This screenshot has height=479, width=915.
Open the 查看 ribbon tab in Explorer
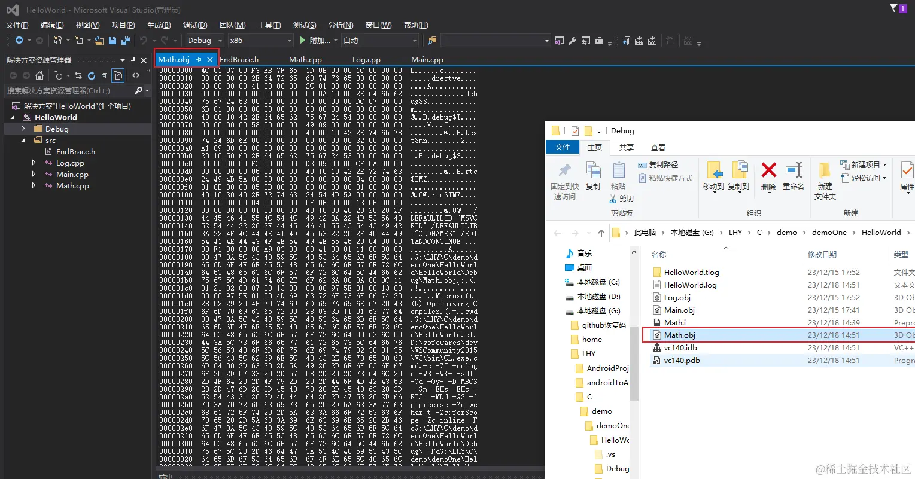pyautogui.click(x=658, y=147)
